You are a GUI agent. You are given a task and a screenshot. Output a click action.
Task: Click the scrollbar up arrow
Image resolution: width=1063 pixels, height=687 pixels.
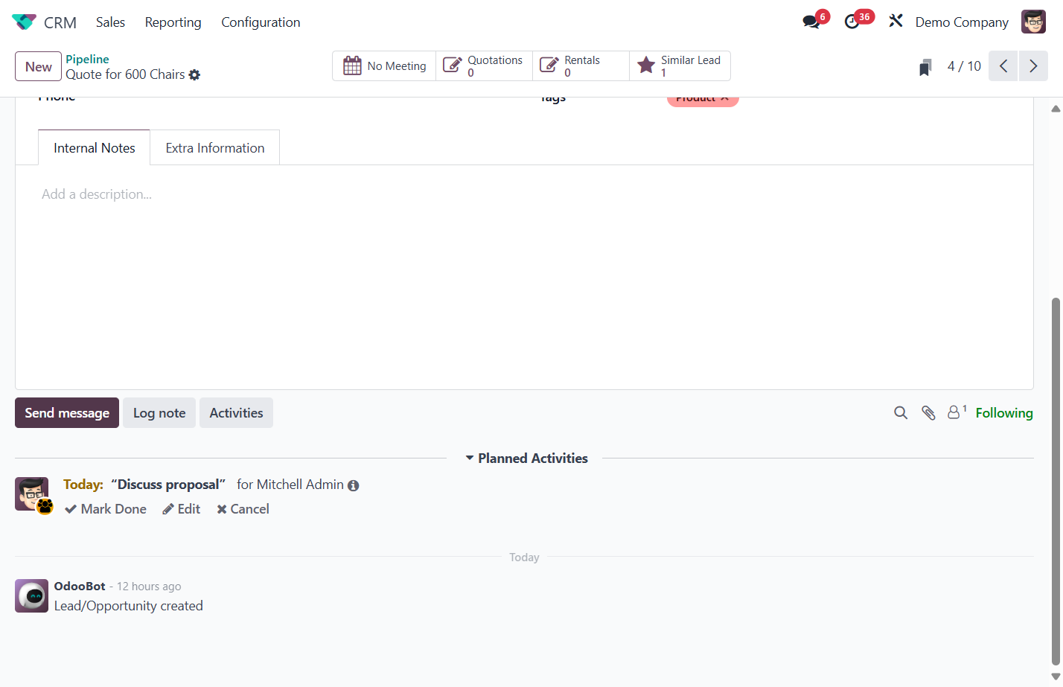tap(1056, 109)
